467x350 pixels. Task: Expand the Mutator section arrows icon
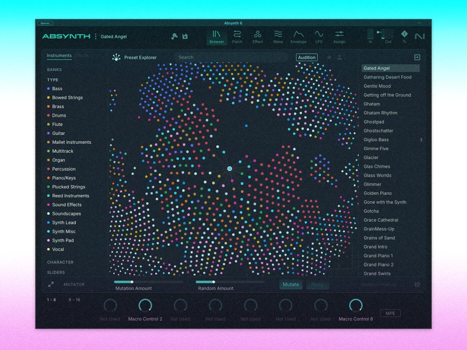point(51,284)
